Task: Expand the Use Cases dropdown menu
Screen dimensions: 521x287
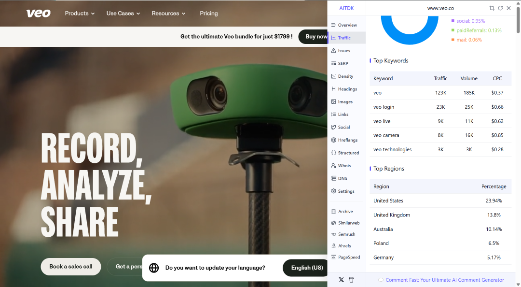Action: [123, 14]
